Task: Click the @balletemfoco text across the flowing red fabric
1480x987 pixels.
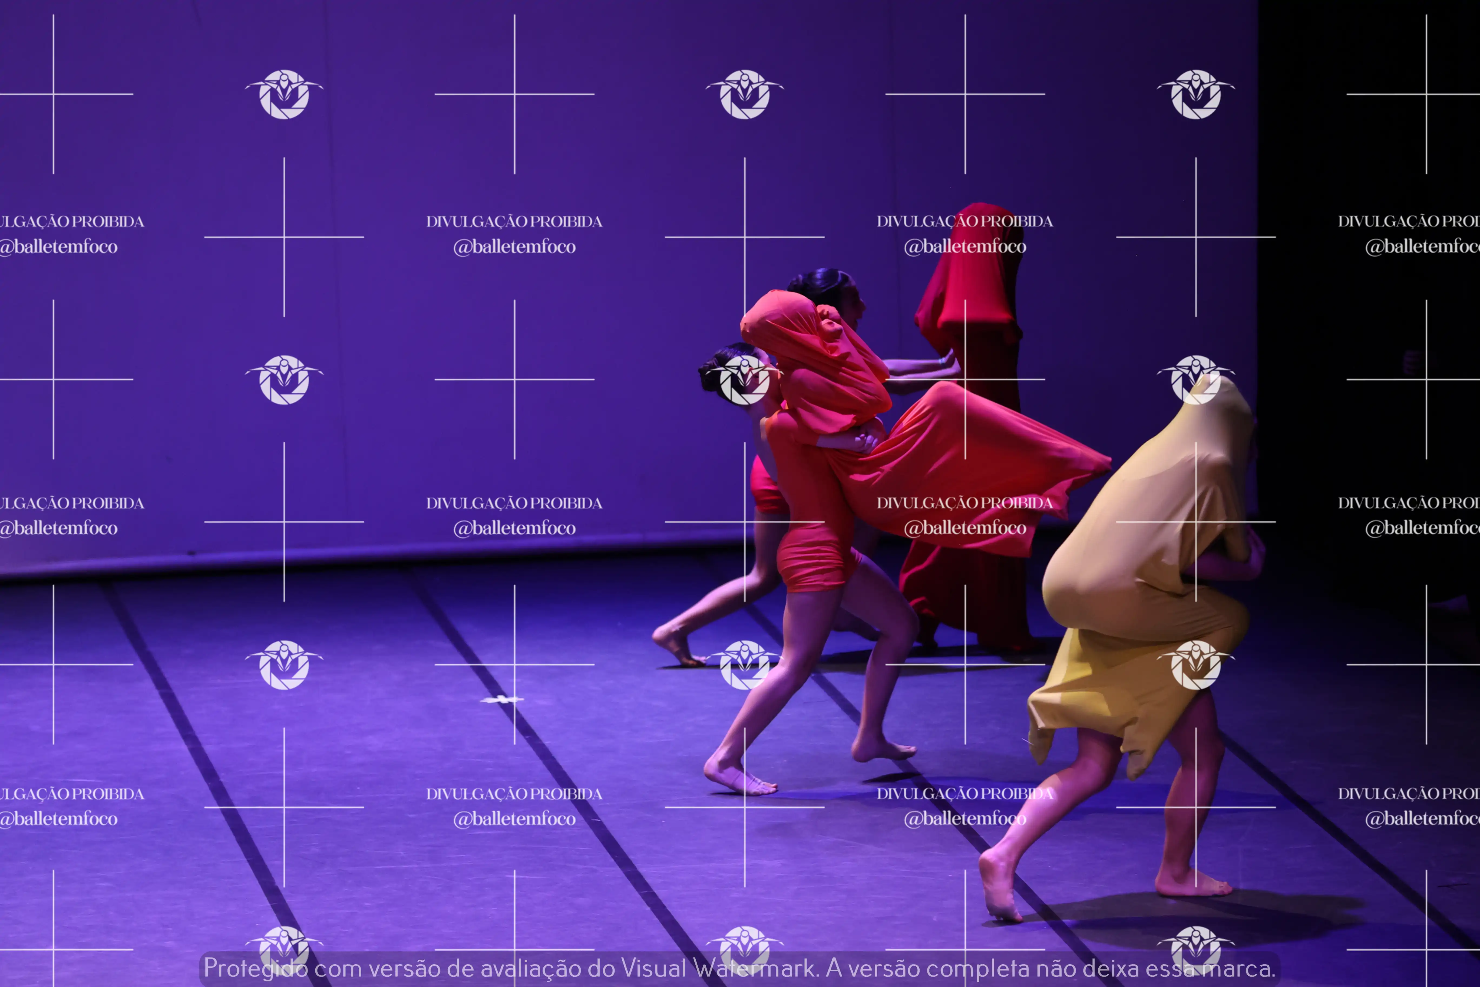Action: coord(965,528)
